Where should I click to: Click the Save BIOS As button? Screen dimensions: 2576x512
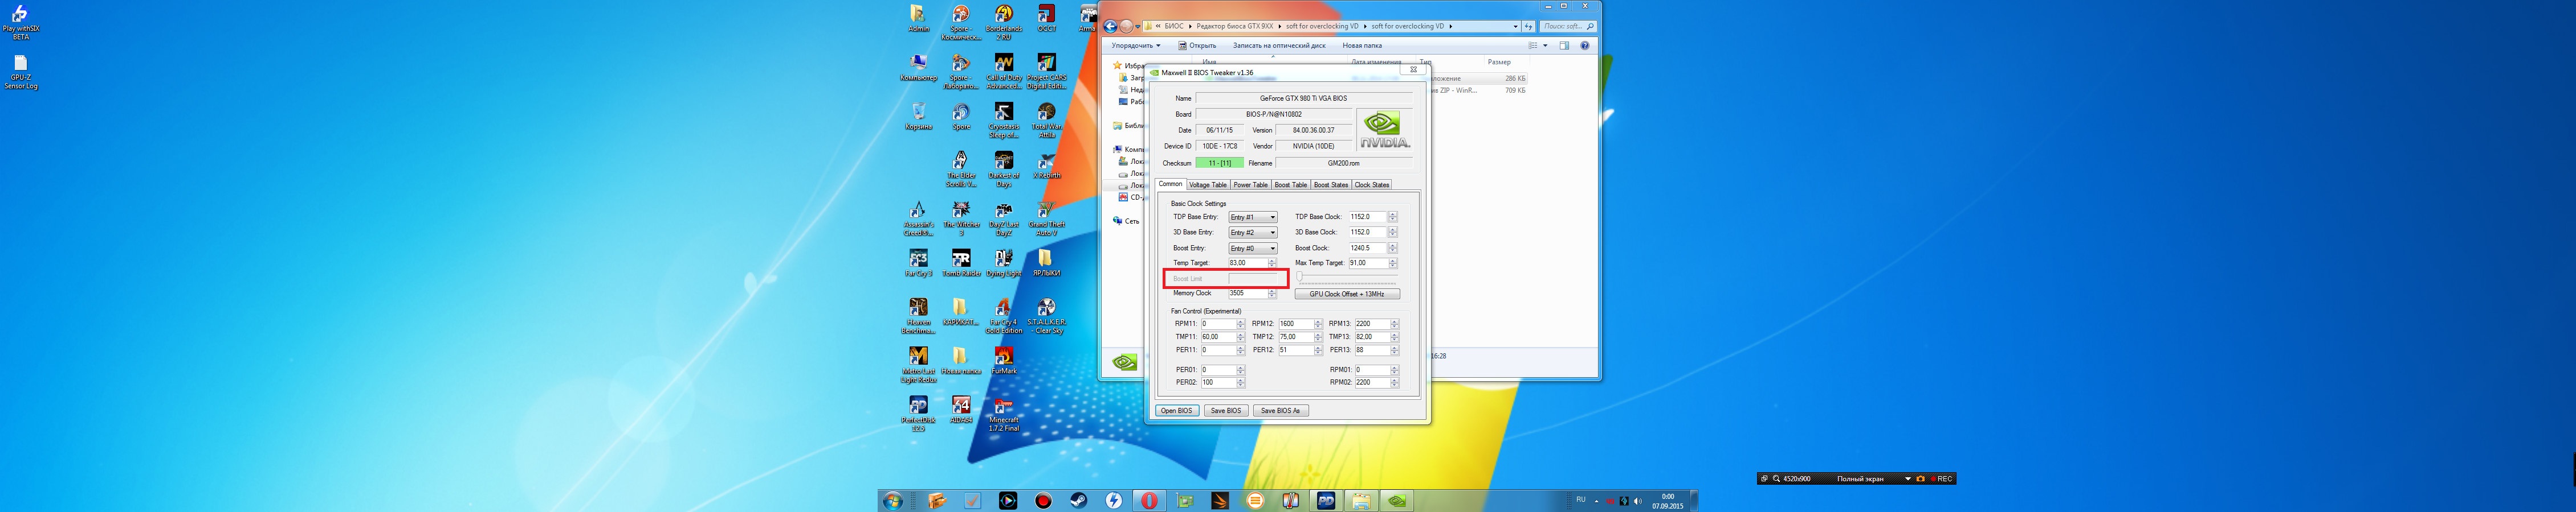coord(1280,410)
